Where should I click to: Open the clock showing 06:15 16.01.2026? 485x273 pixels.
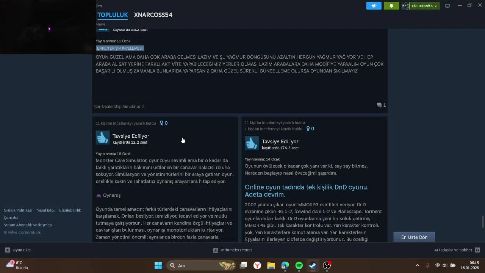pyautogui.click(x=470, y=265)
